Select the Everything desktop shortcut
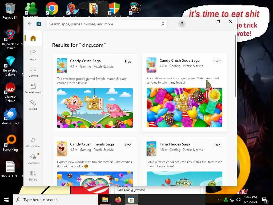 (x=10, y=143)
